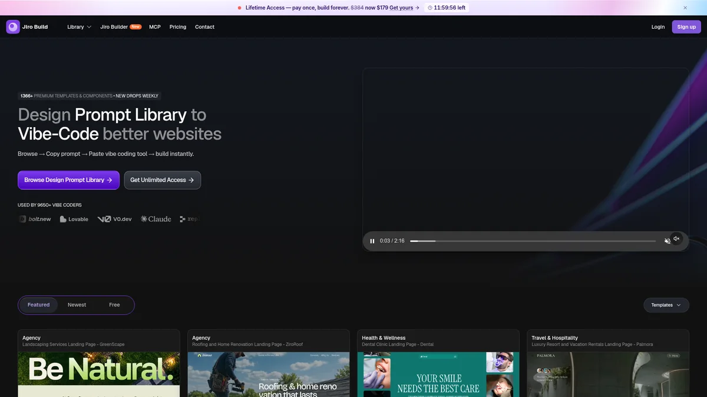Image resolution: width=707 pixels, height=397 pixels.
Task: Follow the "Get yours" banner link
Action: coord(405,8)
